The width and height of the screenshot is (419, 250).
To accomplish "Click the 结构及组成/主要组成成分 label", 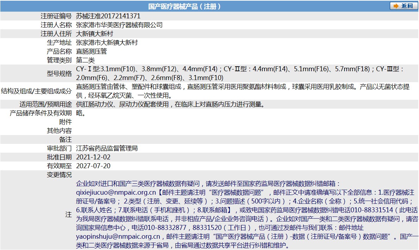I will point(36,91).
